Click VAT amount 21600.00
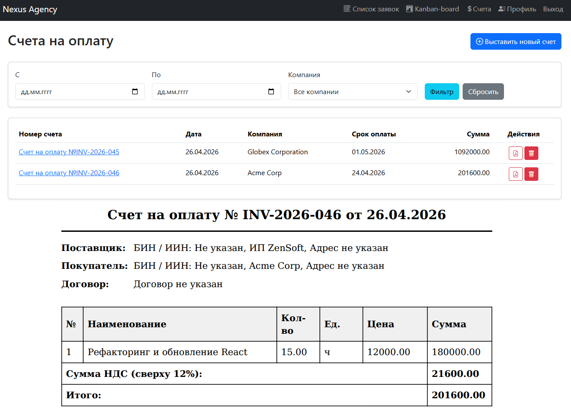 455,373
